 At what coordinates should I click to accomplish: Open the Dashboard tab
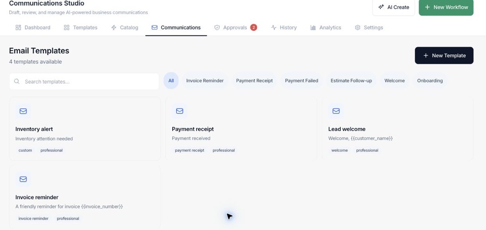(33, 28)
